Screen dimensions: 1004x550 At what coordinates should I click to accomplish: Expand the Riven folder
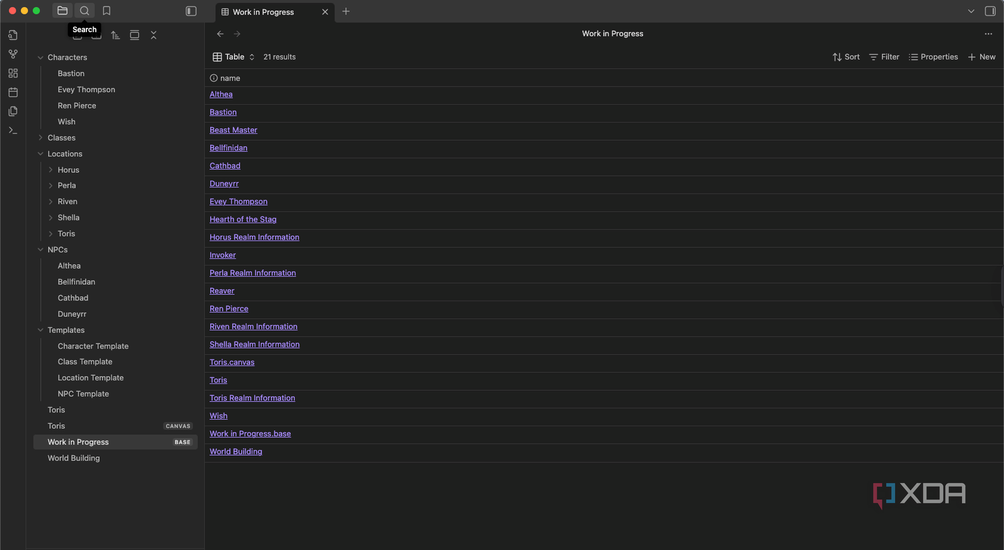(x=51, y=201)
